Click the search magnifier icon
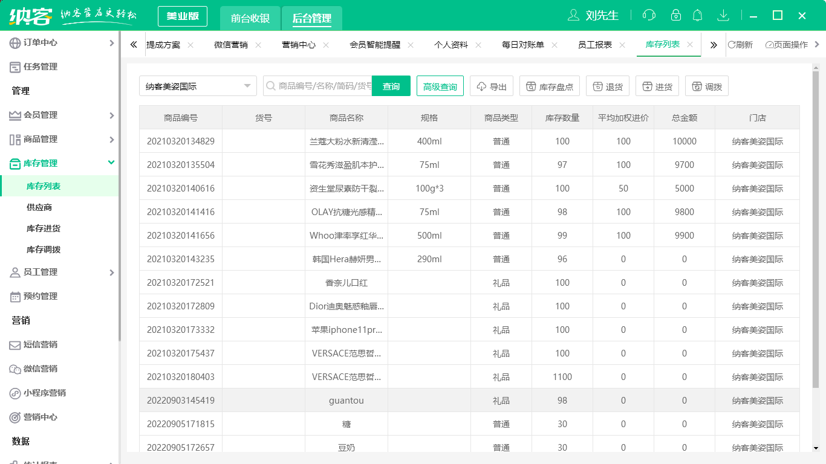Image resolution: width=826 pixels, height=464 pixels. click(x=270, y=86)
